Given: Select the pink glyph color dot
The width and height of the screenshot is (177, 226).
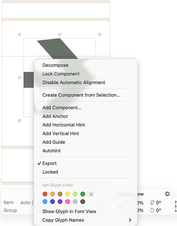Looking at the screenshot, I should [x=68, y=201].
